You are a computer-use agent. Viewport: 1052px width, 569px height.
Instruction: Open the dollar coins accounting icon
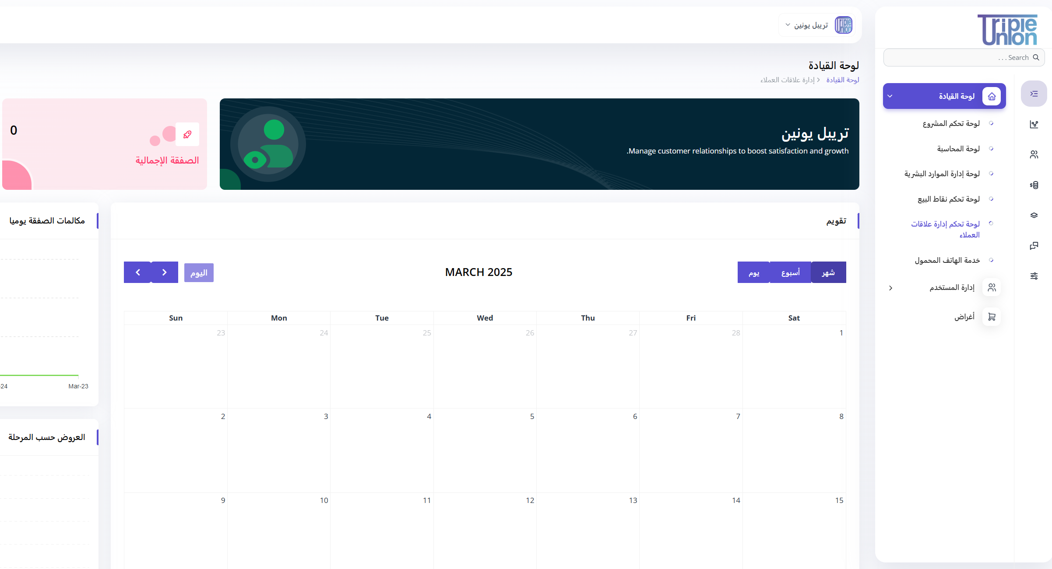pos(1034,185)
